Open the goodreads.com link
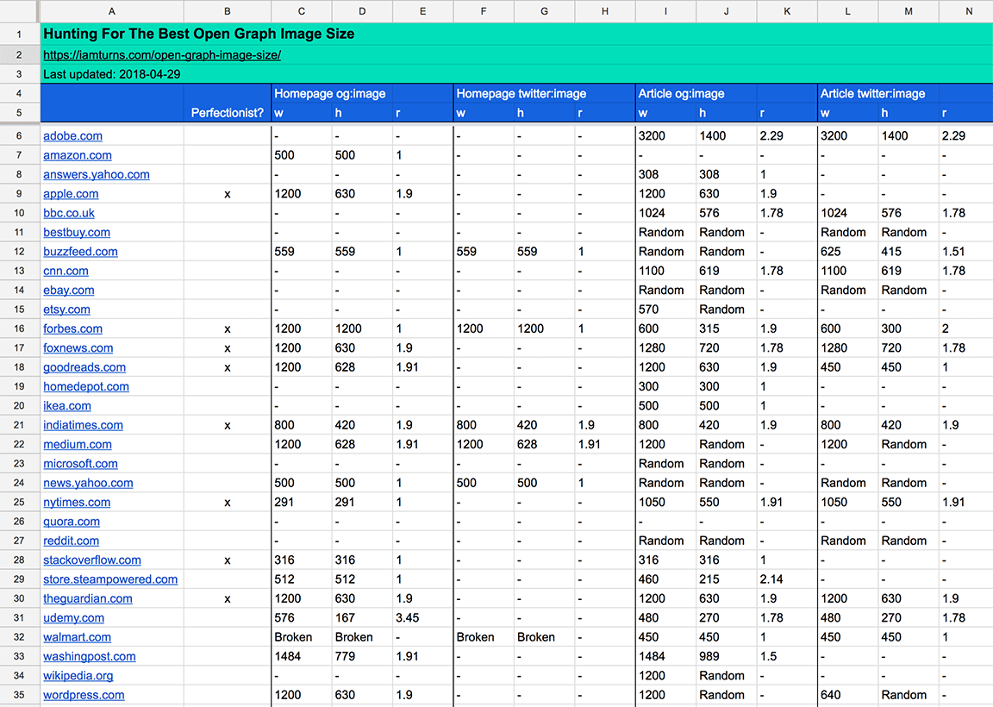The width and height of the screenshot is (993, 707). pyautogui.click(x=84, y=367)
